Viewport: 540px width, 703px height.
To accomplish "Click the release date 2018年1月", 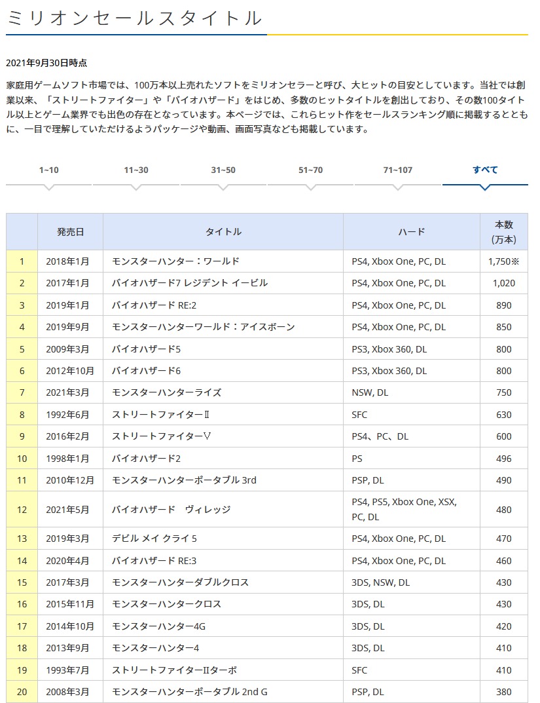I will [67, 261].
